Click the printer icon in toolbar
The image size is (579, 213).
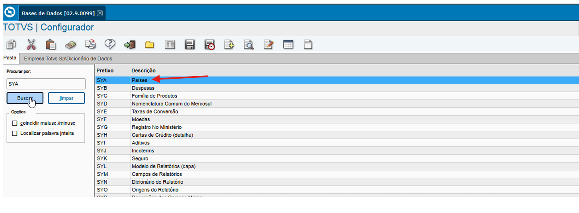pos(91,45)
